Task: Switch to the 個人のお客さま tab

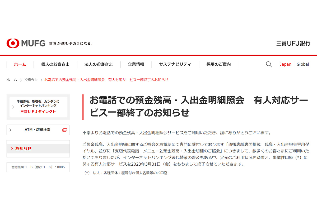Action: pyautogui.click(x=55, y=64)
